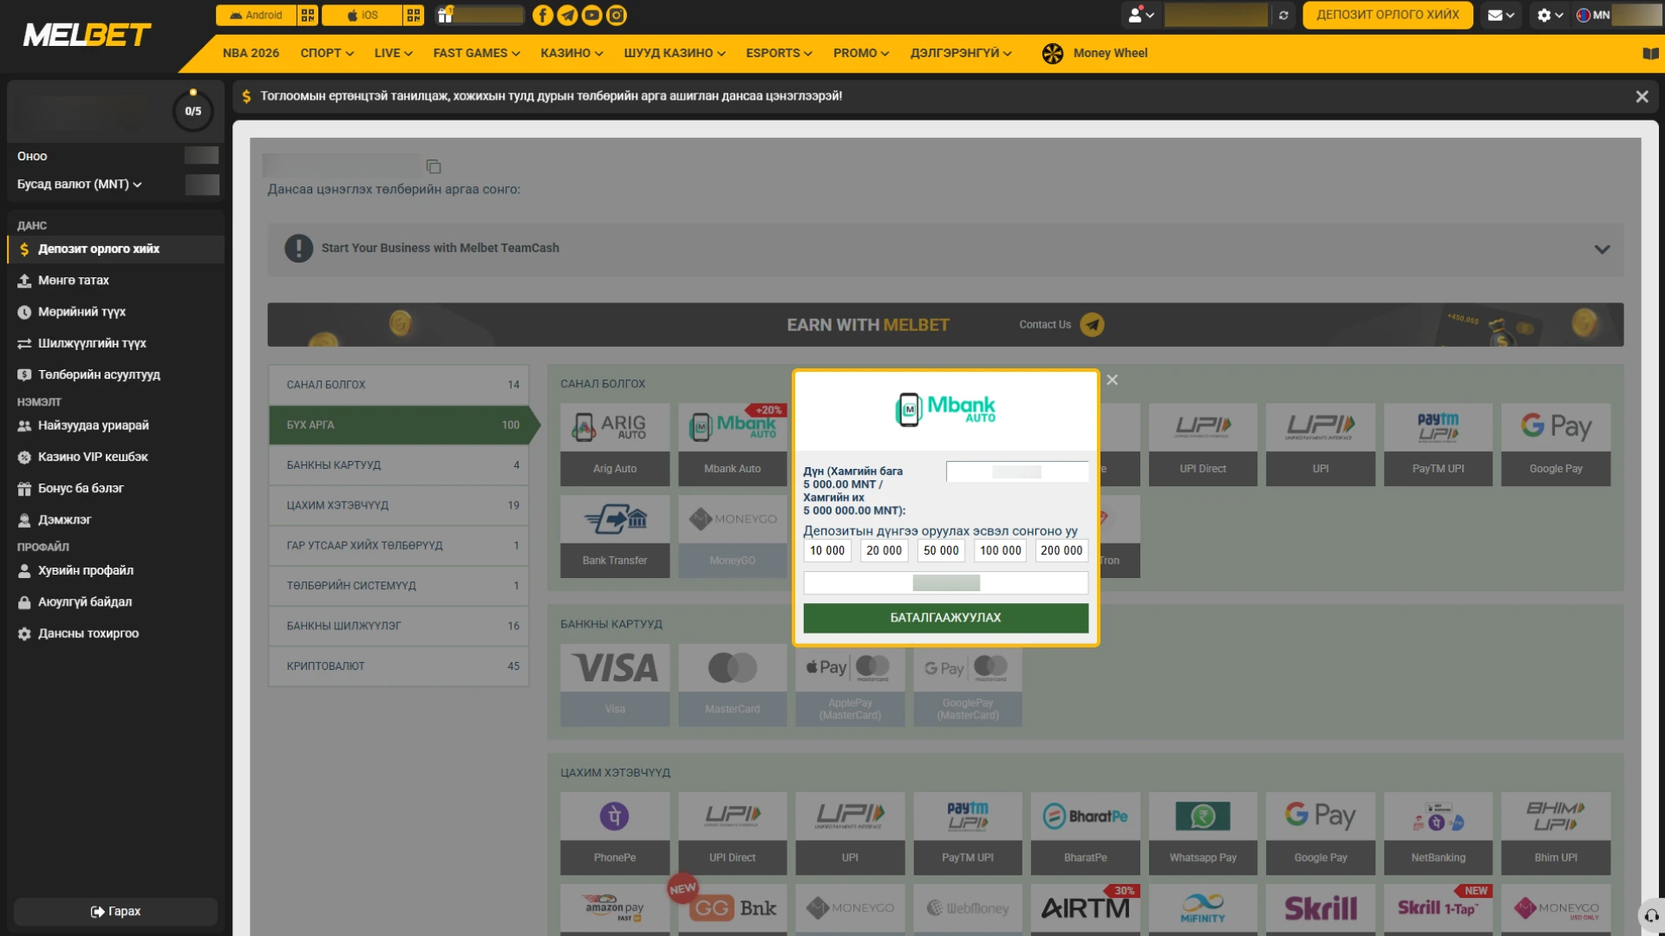Open the live support headset chat
The height and width of the screenshot is (936, 1665).
pyautogui.click(x=1651, y=915)
